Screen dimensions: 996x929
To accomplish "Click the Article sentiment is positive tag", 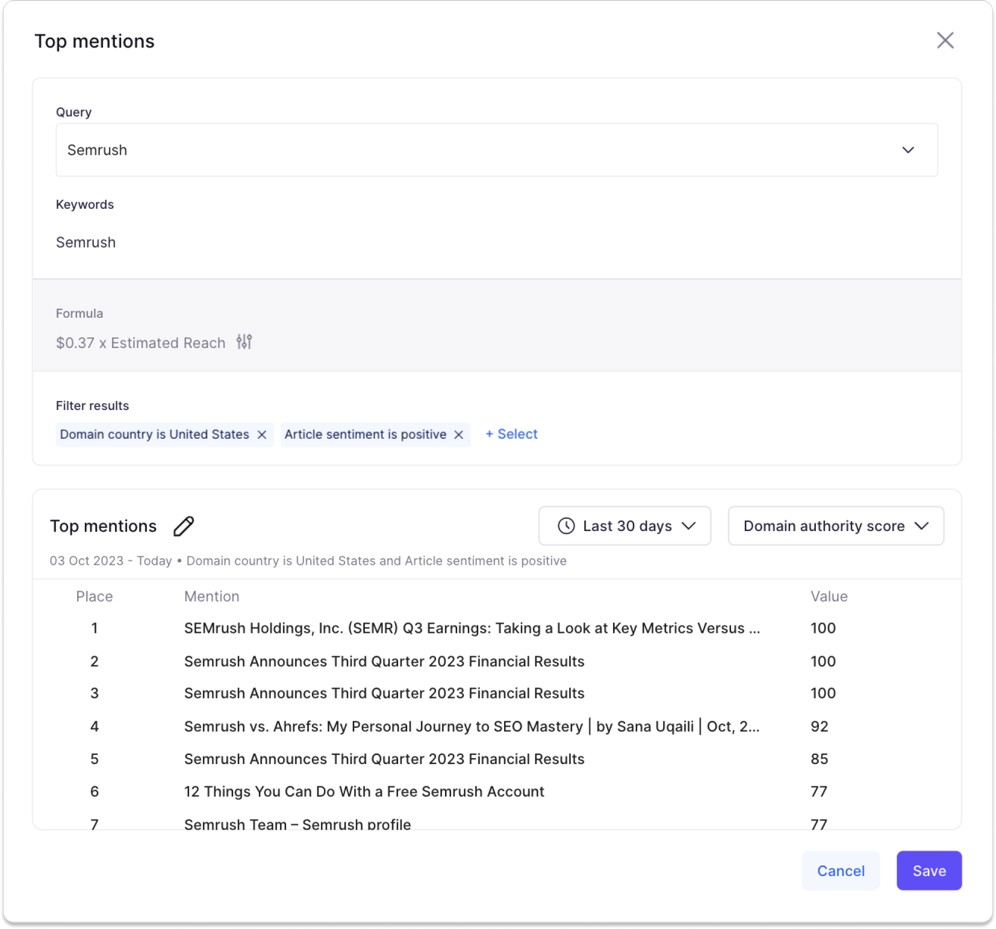I will pyautogui.click(x=365, y=435).
